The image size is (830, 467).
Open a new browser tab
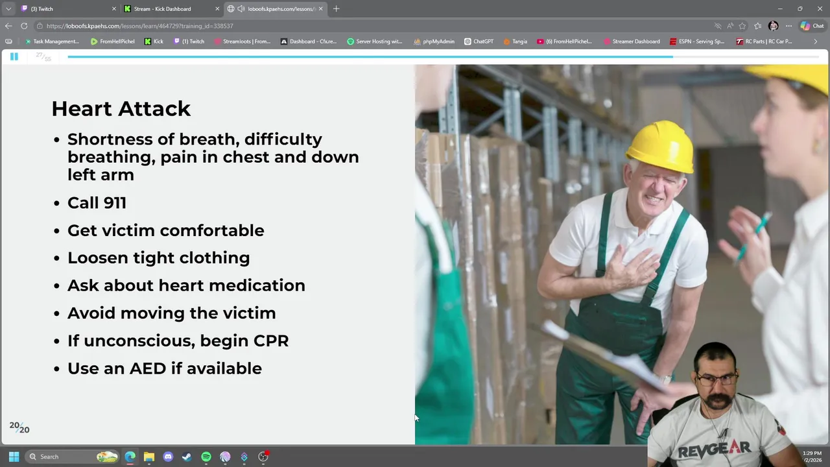[x=336, y=8]
